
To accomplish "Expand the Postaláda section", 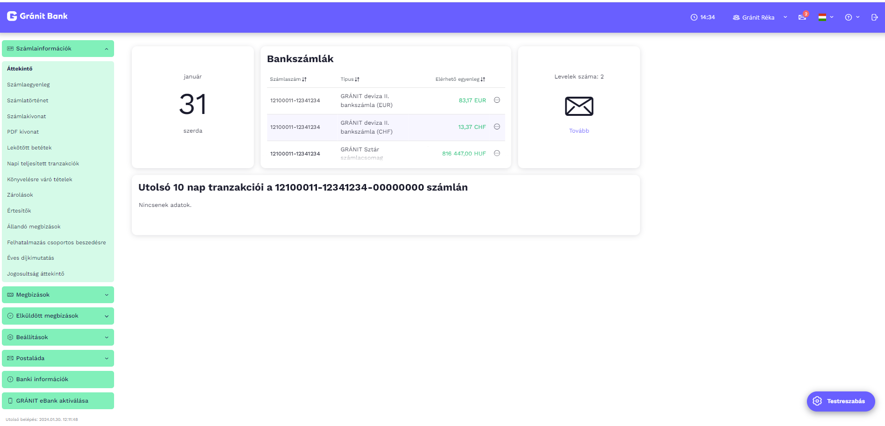I will click(x=58, y=358).
